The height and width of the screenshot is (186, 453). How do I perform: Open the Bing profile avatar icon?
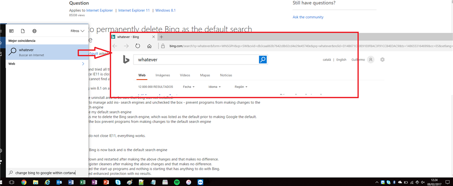click(371, 60)
